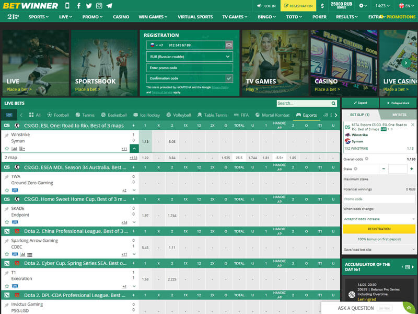The height and width of the screenshot is (314, 418).
Task: Toggle the confirmation code checkmark
Action: 229,78
